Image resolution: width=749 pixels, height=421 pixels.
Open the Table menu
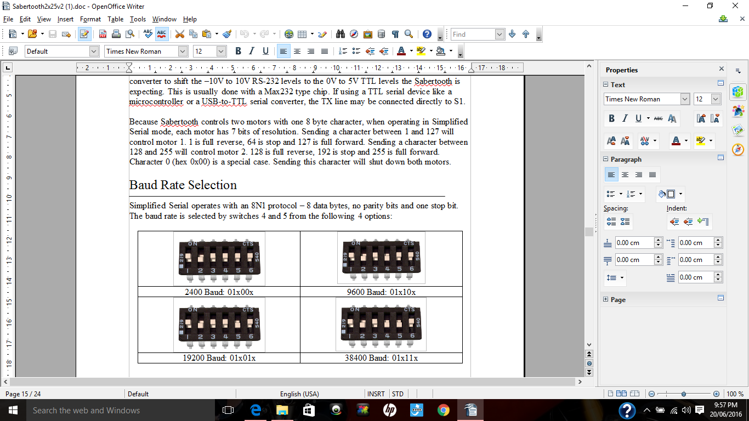(x=116, y=19)
